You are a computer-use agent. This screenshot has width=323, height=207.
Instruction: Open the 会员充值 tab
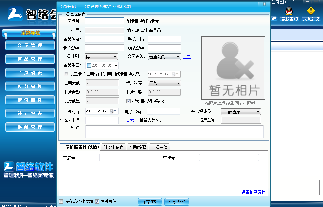tap(159, 147)
